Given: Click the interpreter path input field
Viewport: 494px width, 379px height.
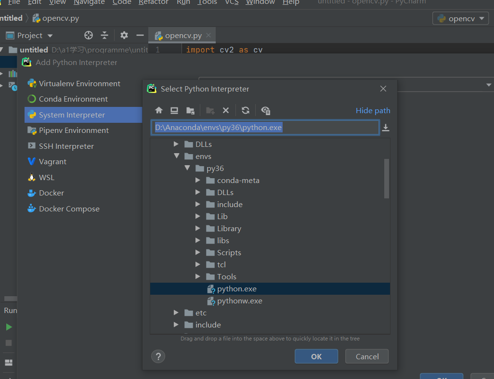Looking at the screenshot, I should pos(265,128).
